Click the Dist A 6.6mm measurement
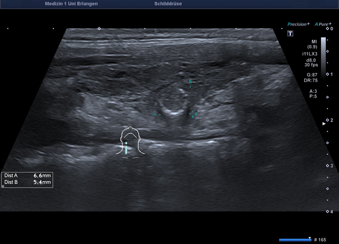 pyautogui.click(x=28, y=175)
